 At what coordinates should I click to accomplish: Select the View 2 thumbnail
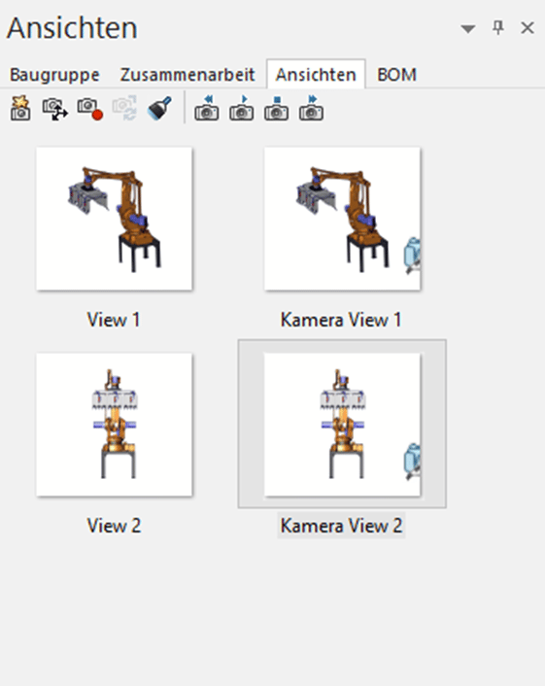tap(115, 425)
